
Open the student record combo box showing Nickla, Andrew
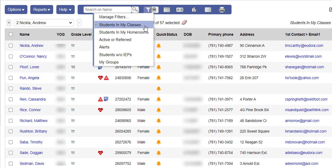tap(44, 23)
